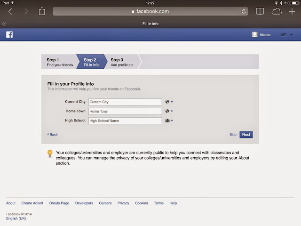Select the Fill in info browser tab
This screenshot has width=301, height=226.
pyautogui.click(x=150, y=24)
